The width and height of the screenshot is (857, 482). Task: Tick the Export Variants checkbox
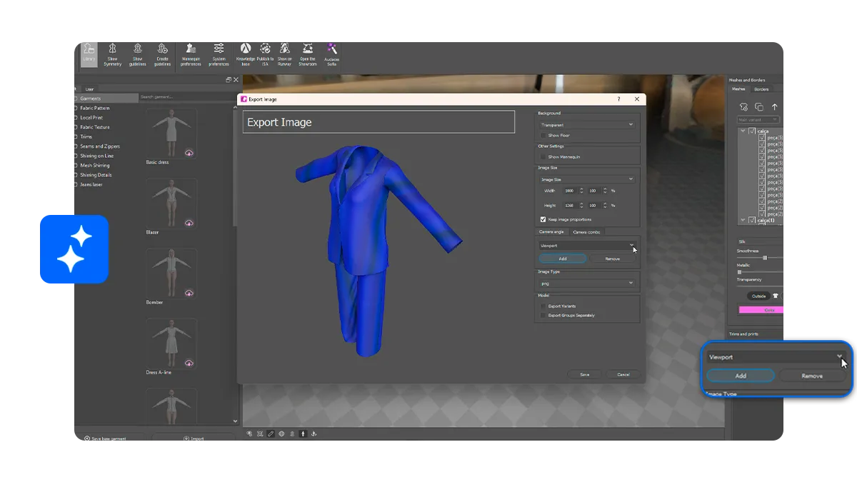point(543,306)
